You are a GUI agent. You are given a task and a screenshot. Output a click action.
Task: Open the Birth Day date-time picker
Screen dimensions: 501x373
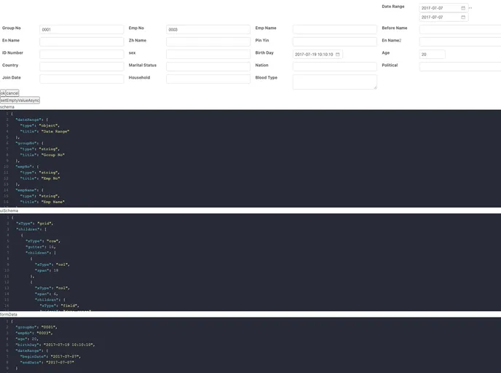click(x=317, y=55)
